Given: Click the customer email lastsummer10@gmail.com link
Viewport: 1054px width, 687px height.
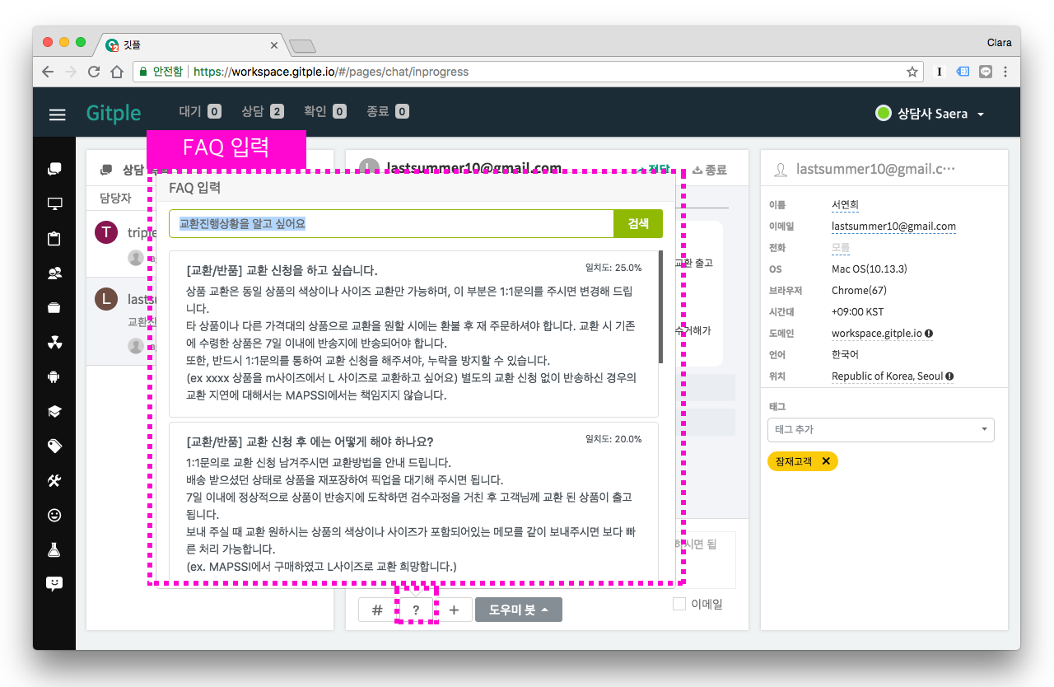Looking at the screenshot, I should click(893, 227).
